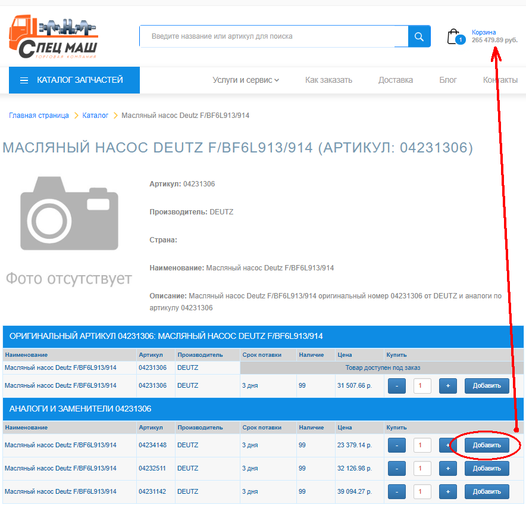This screenshot has width=526, height=514.
Task: Click the Аналоги и заменители 04231306 header
Action: [263, 409]
